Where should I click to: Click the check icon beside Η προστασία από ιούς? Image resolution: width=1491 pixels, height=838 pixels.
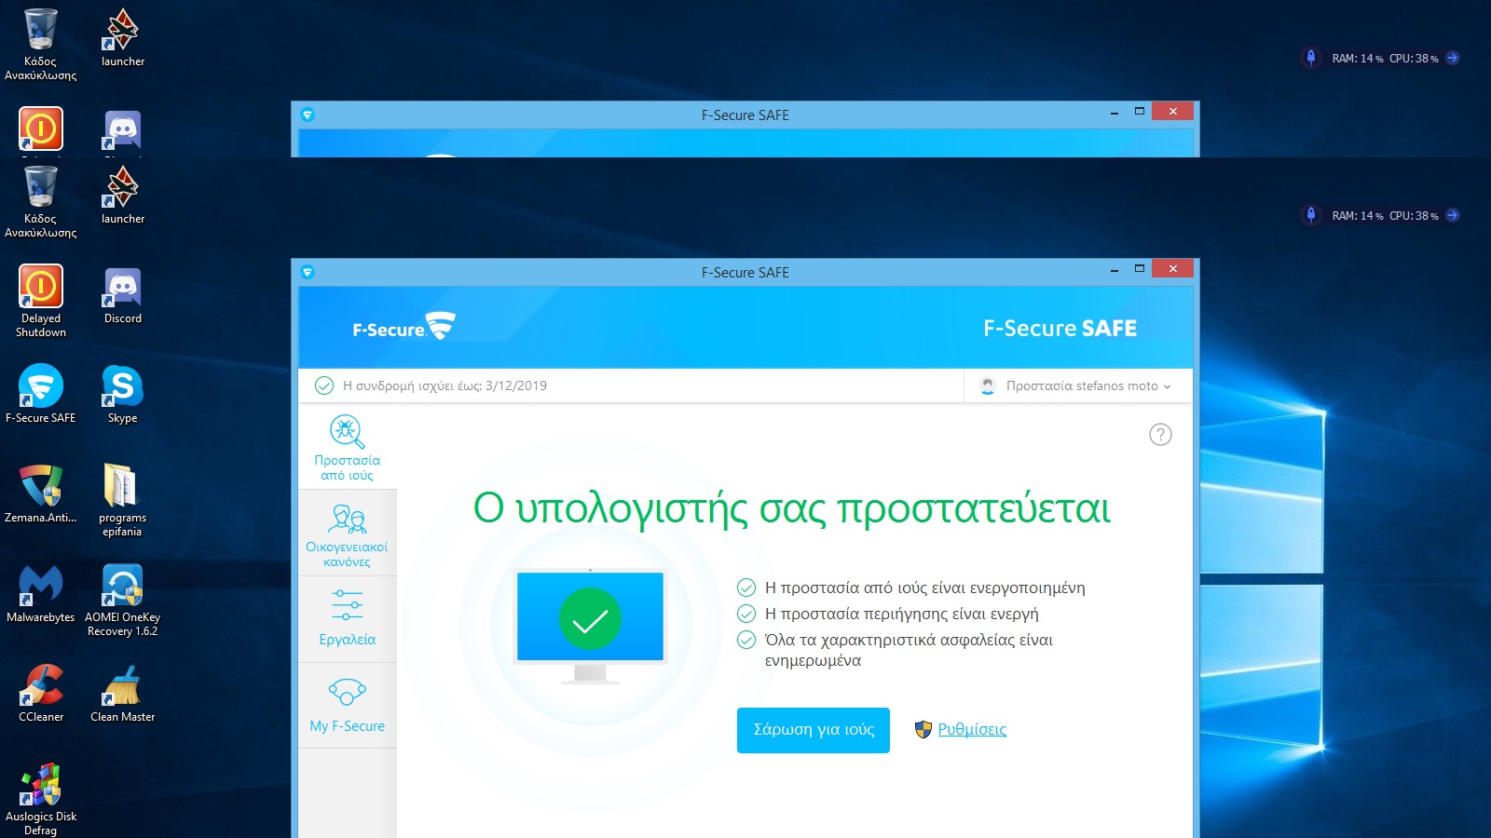(746, 588)
